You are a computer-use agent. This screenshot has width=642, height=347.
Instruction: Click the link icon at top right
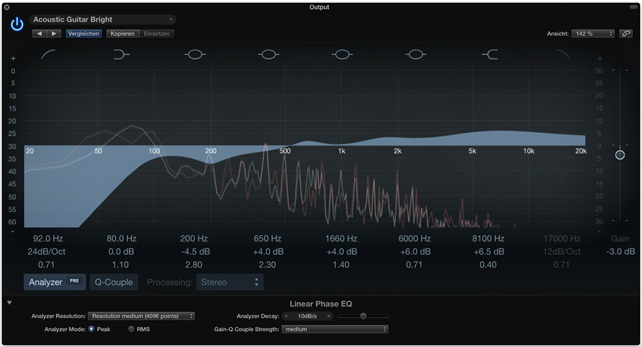tap(625, 33)
